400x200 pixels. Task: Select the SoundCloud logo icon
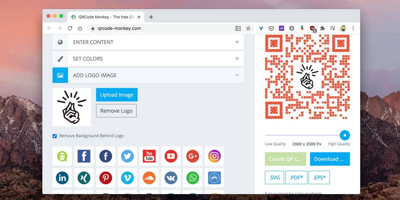coord(149,178)
